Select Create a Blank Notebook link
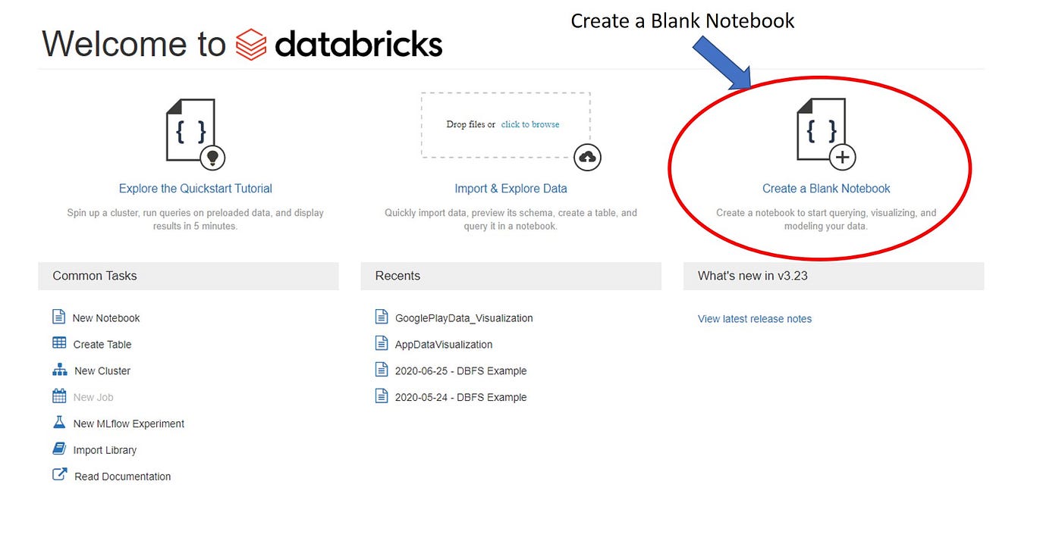Image resolution: width=1062 pixels, height=538 pixels. pos(826,189)
